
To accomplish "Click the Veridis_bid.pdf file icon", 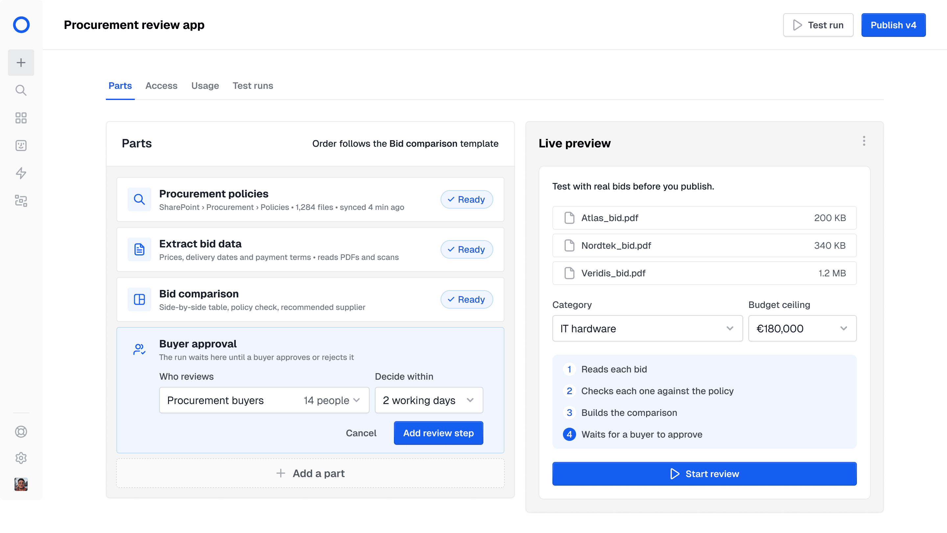I will 570,273.
